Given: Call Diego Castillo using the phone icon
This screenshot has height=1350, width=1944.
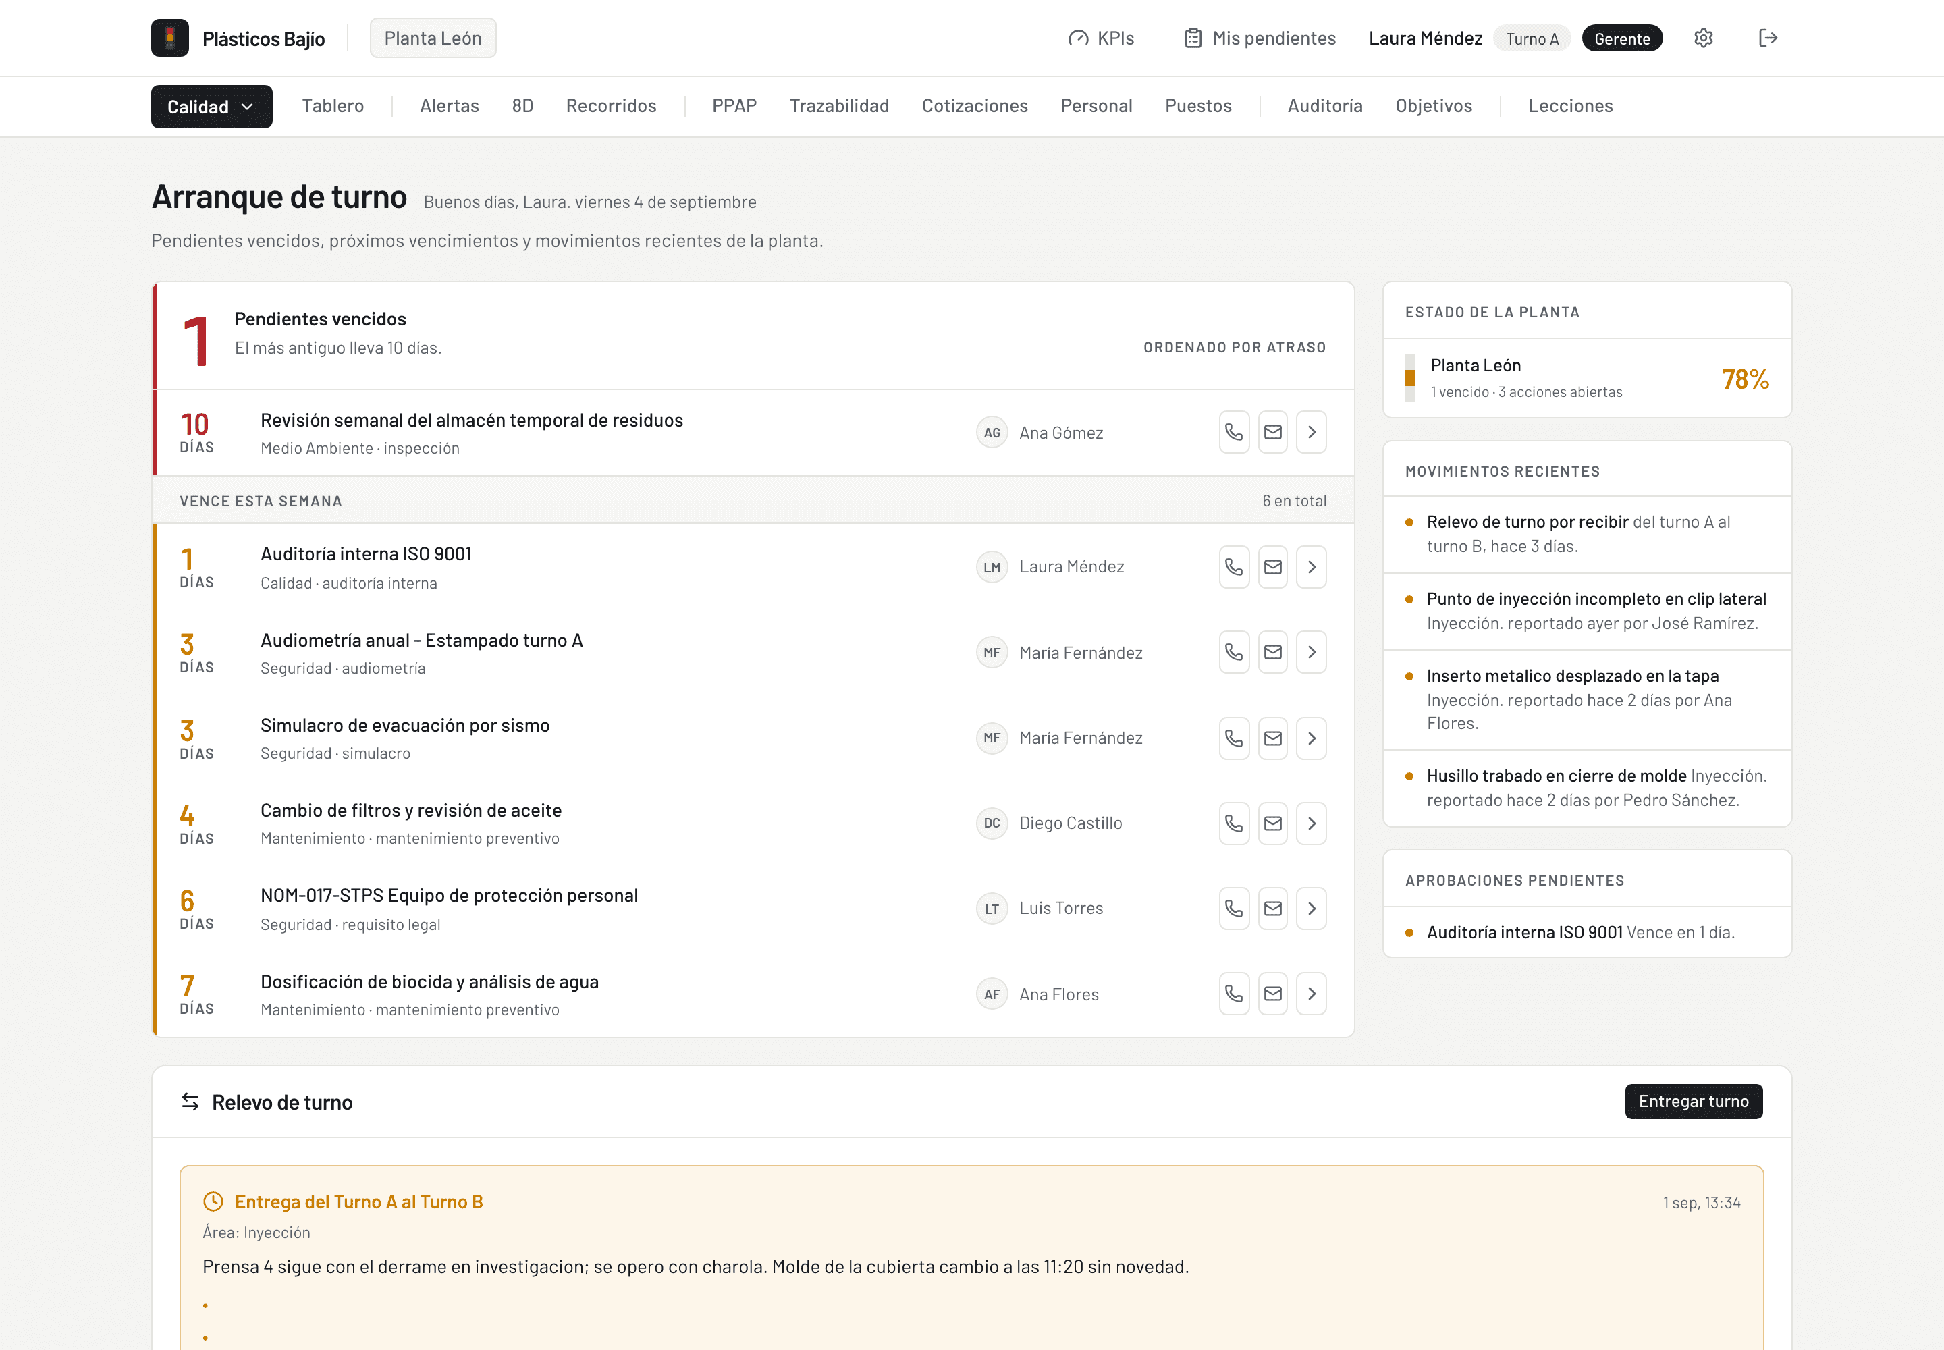Looking at the screenshot, I should click(1233, 823).
